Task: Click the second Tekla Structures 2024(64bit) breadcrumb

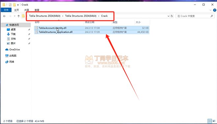Action: click(x=81, y=16)
